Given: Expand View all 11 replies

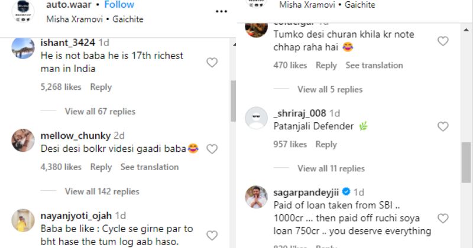Looking at the screenshot, I should [x=331, y=168].
